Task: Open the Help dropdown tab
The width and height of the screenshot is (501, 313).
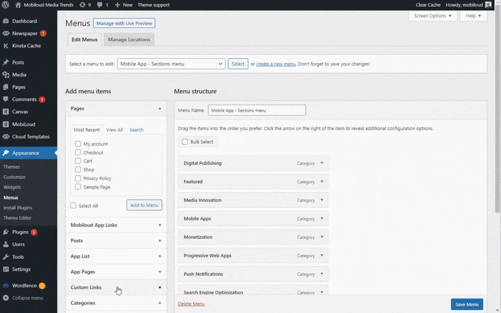Action: tap(473, 16)
